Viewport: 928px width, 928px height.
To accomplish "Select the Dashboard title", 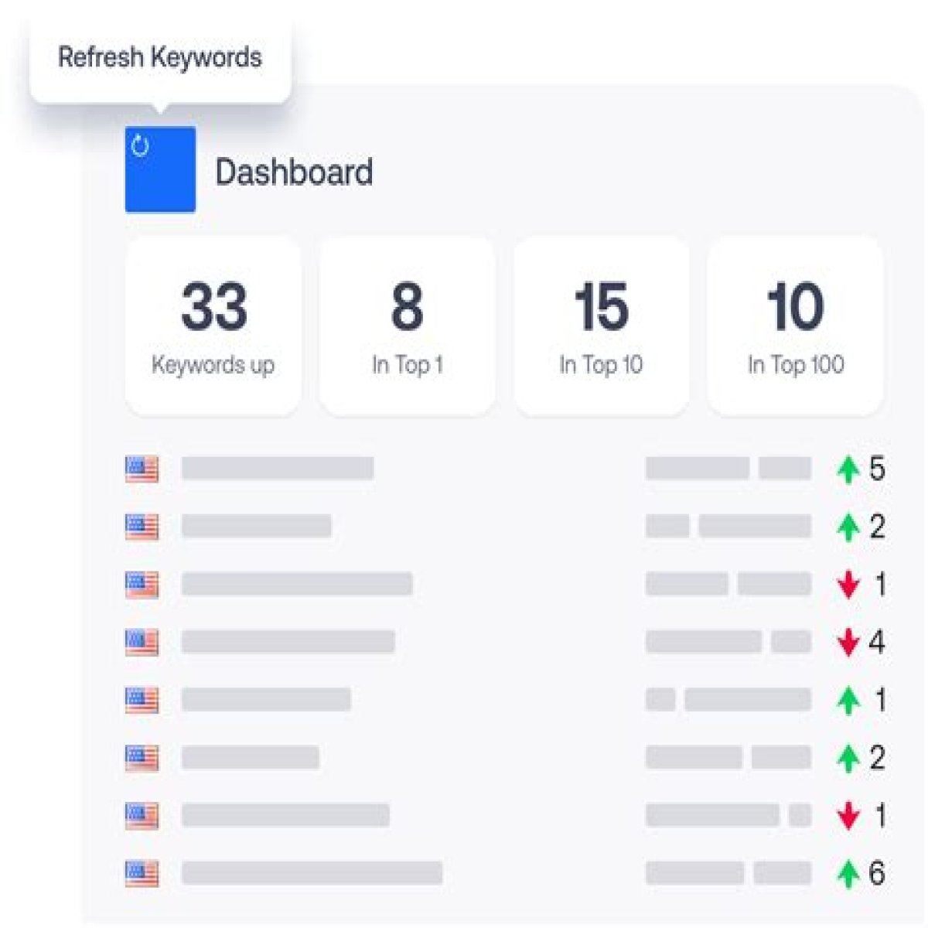I will 294,172.
